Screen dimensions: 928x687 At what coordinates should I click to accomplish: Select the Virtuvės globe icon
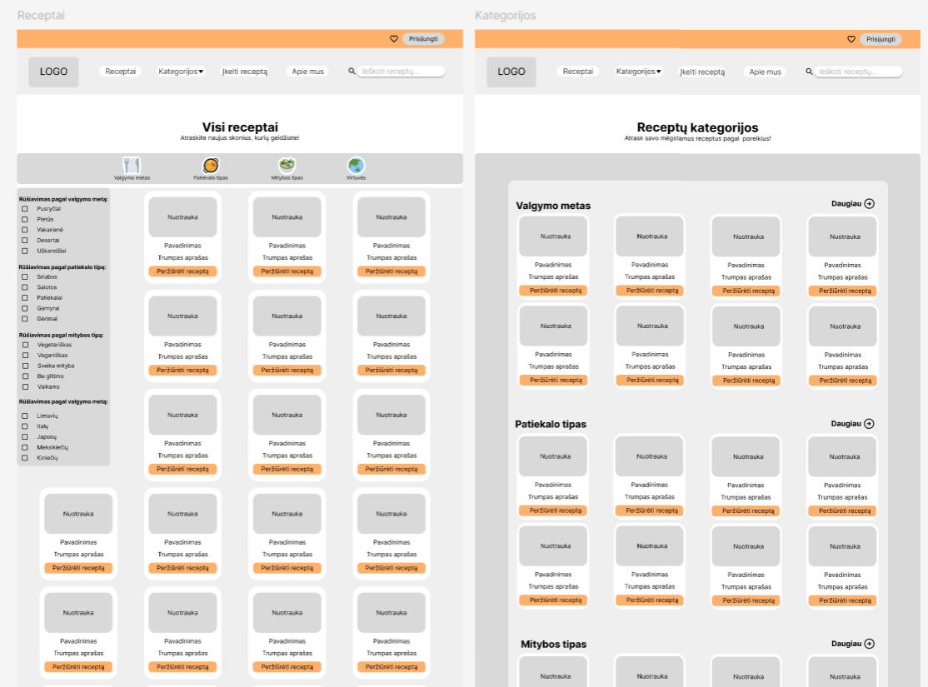(356, 165)
